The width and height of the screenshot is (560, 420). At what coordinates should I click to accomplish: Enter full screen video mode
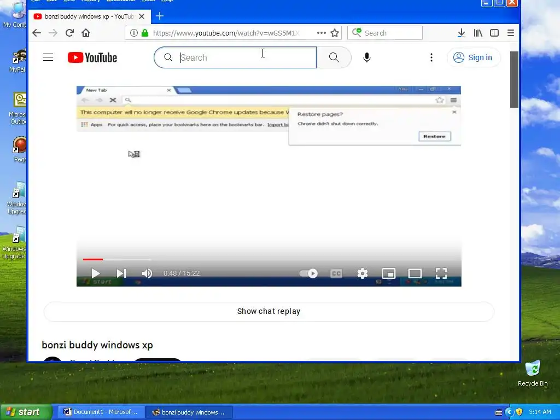pyautogui.click(x=441, y=273)
